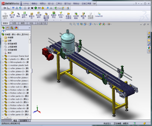Open the 文件 (File) menu
The width and height of the screenshot is (152, 126).
click(26, 4)
